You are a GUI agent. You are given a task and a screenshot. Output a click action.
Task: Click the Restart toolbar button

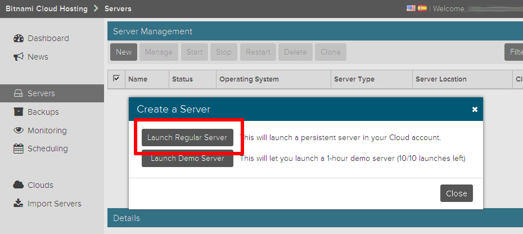coord(258,52)
